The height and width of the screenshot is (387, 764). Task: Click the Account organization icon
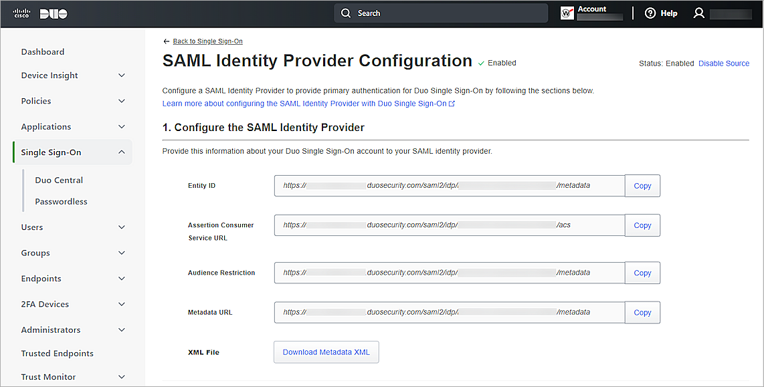tap(567, 12)
